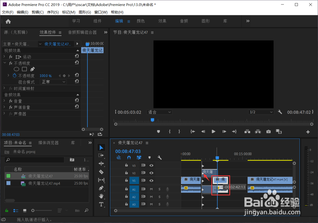Show more workspaces overflow chevron
Viewport: 318px width, 223px height.
(x=248, y=21)
